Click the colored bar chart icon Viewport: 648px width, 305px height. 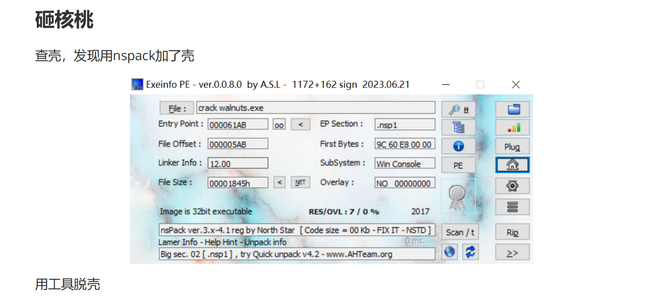tap(512, 128)
